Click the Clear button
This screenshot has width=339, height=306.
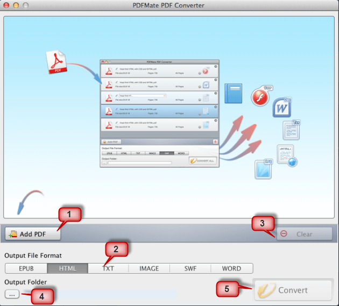(305, 234)
